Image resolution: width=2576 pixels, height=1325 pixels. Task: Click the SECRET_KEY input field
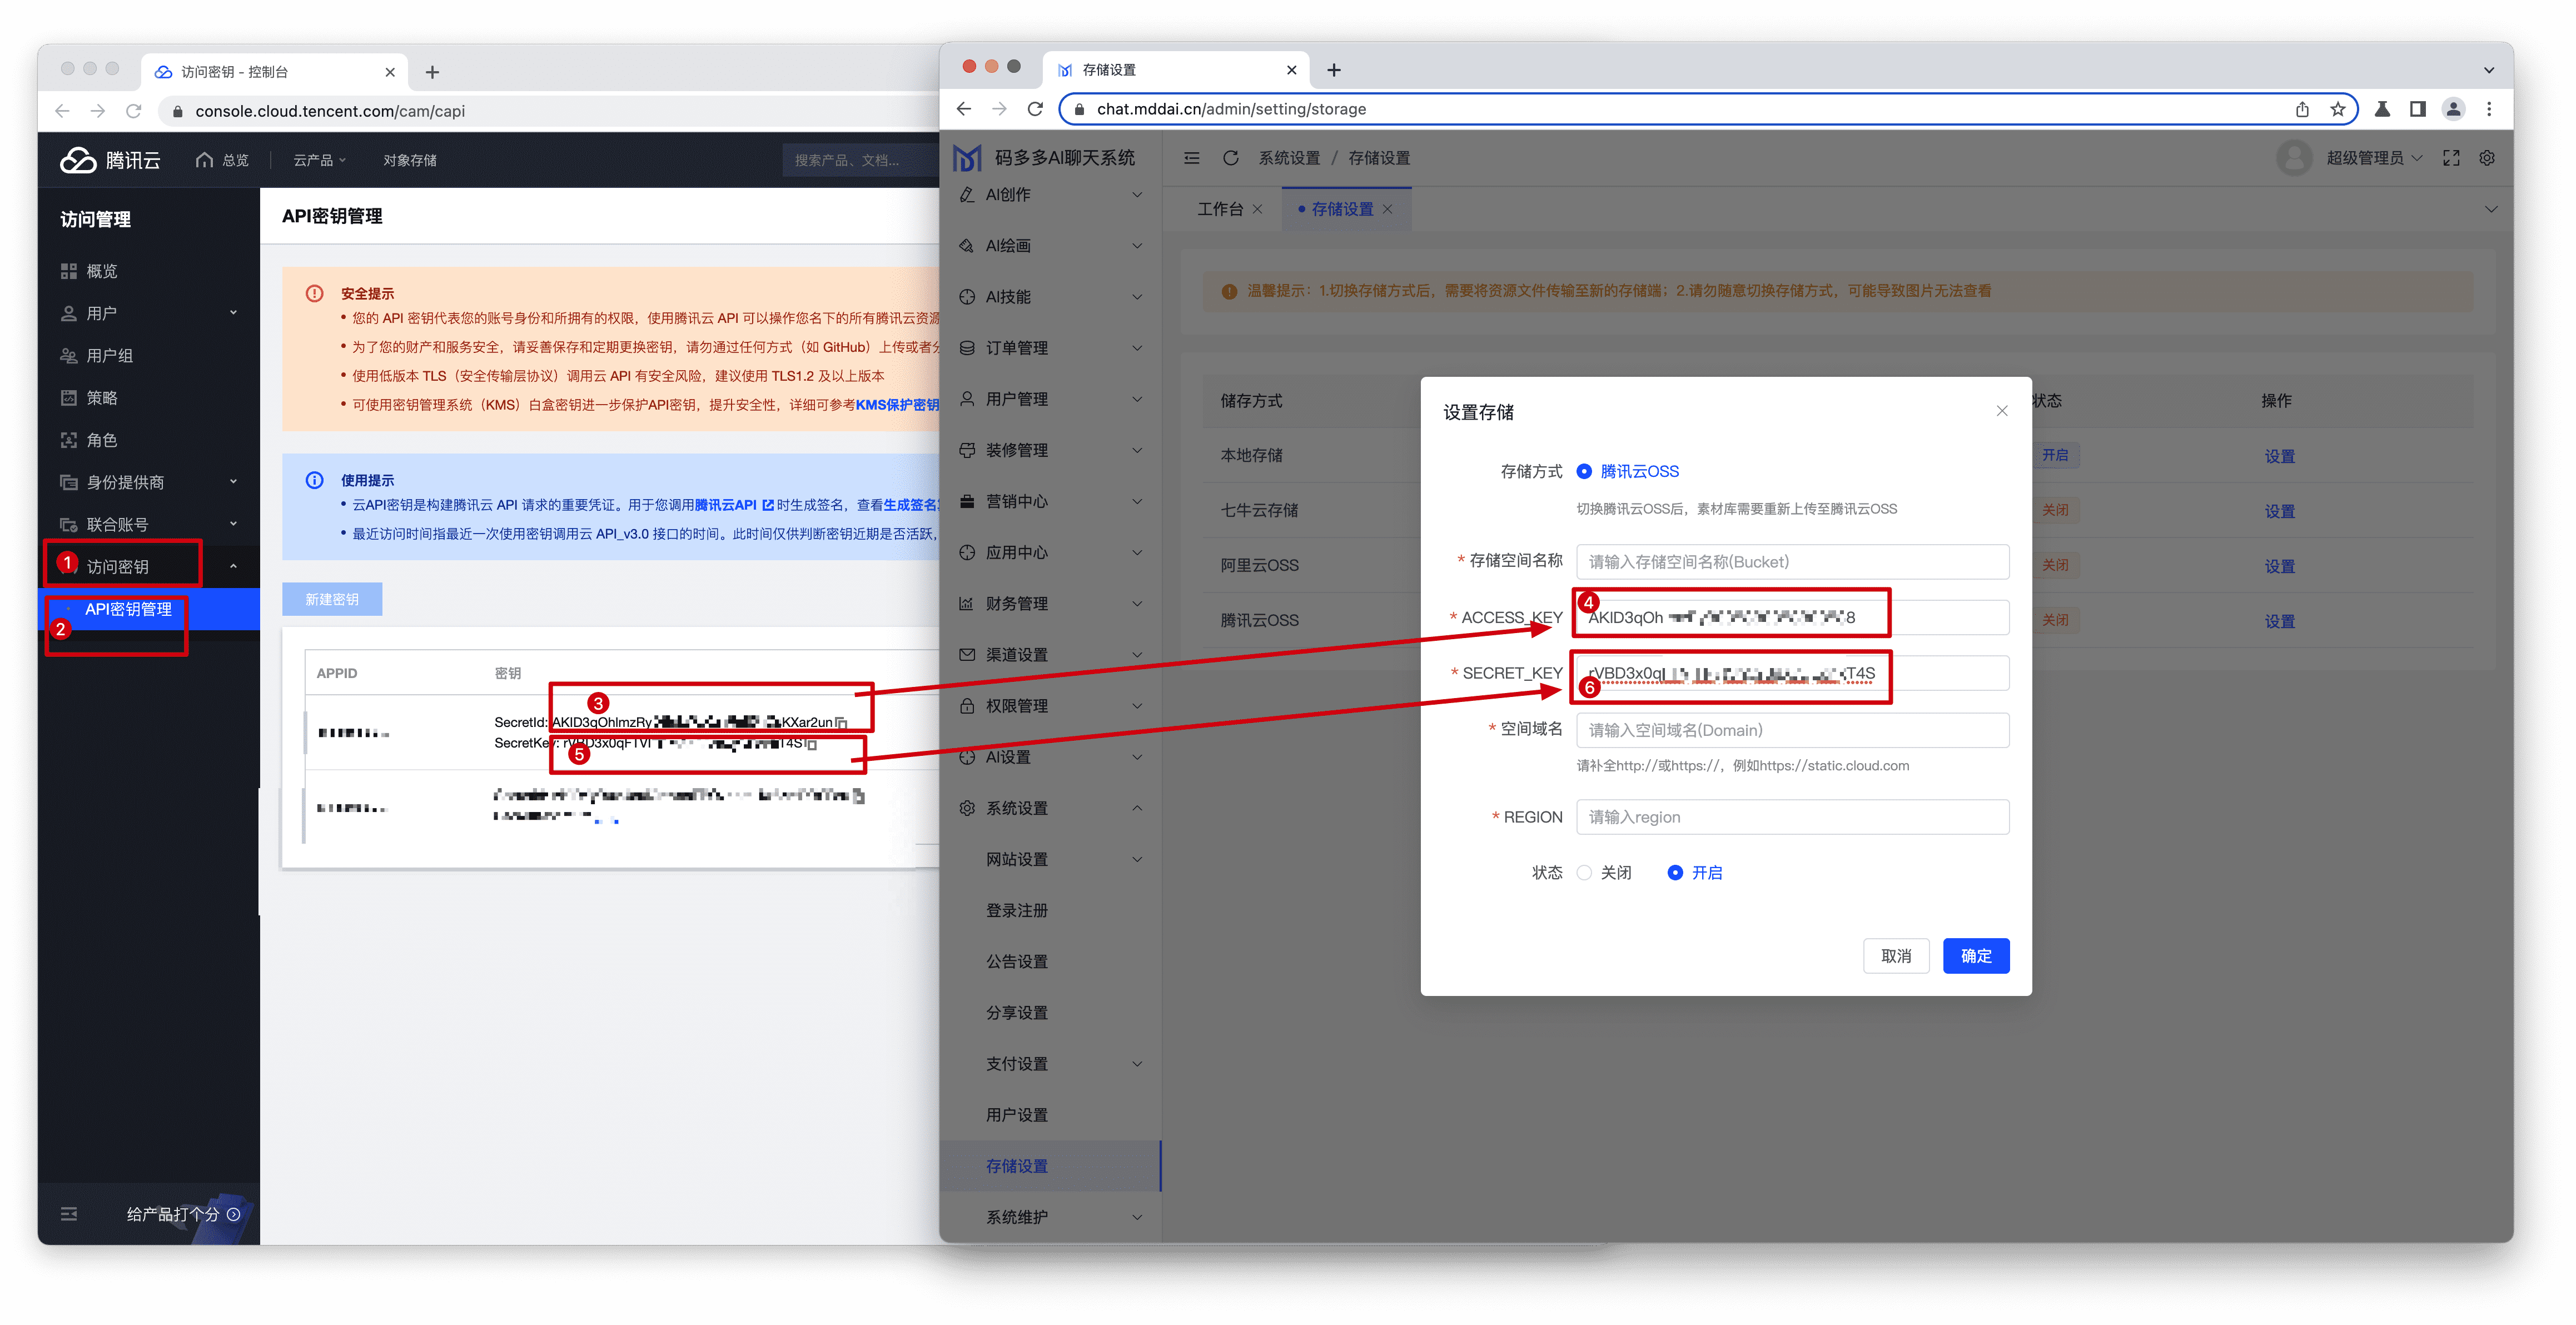1792,673
